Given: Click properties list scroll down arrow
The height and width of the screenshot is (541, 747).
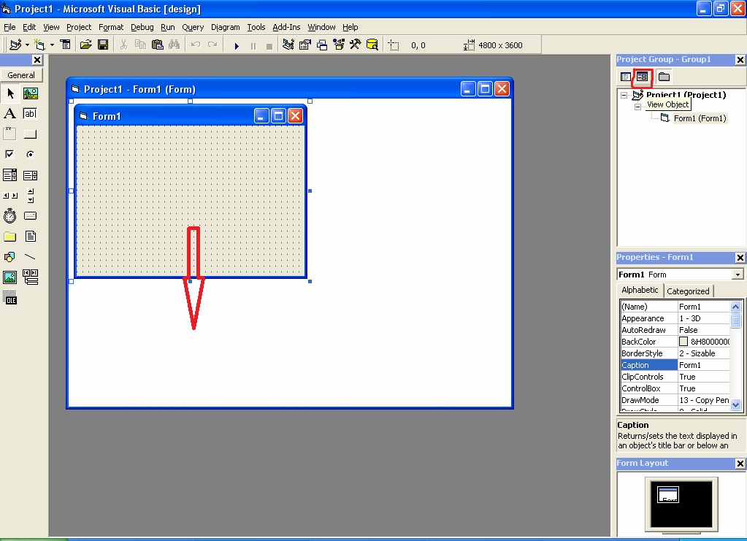Looking at the screenshot, I should [x=735, y=405].
